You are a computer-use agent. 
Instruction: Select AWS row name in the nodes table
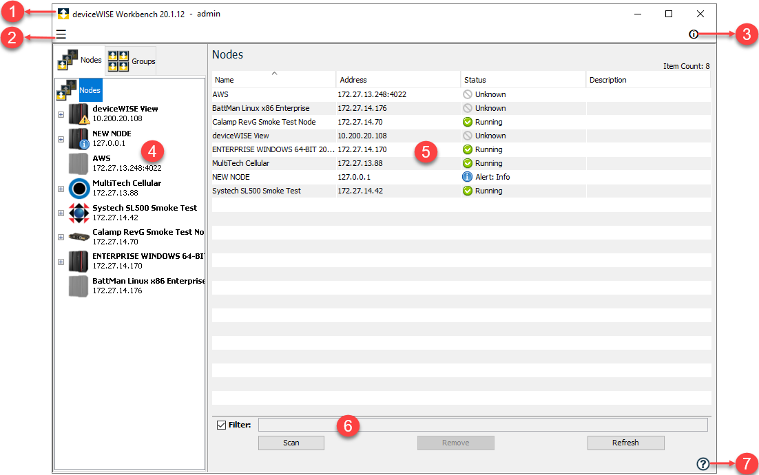tap(220, 94)
